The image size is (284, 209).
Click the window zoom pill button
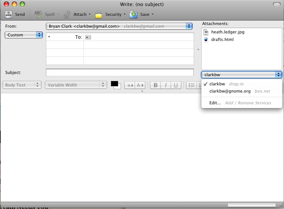pyautogui.click(x=276, y=4)
